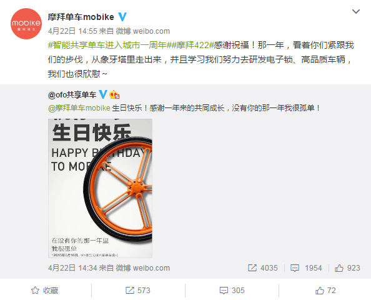
Task: Open the original post's 1954 comments
Action: tap(295, 268)
